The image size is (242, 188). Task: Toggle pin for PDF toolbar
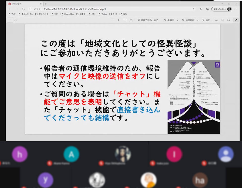point(236,20)
